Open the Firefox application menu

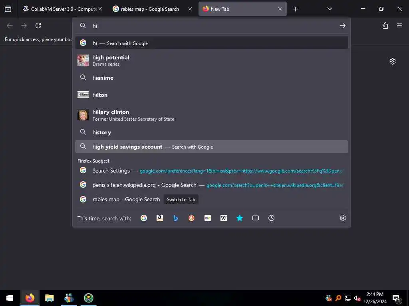399,25
